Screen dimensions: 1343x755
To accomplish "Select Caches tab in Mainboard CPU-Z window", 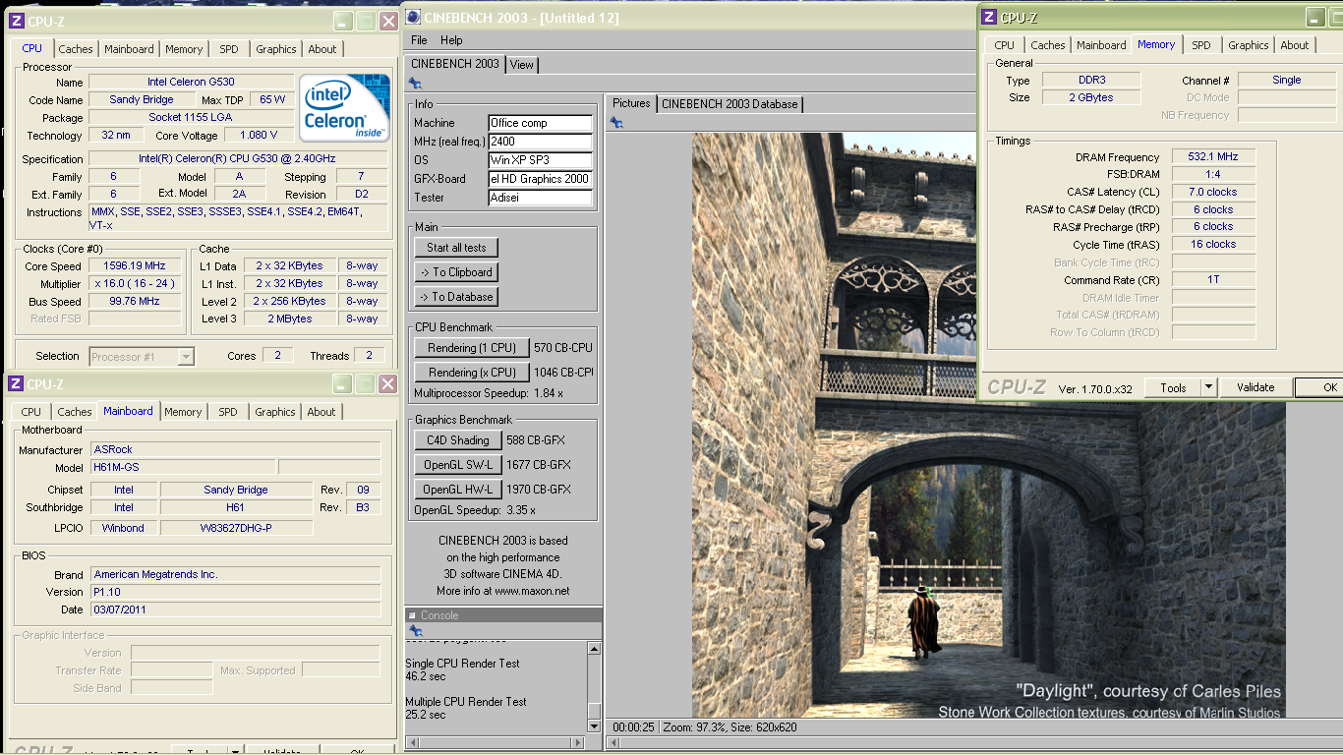I will (x=75, y=412).
